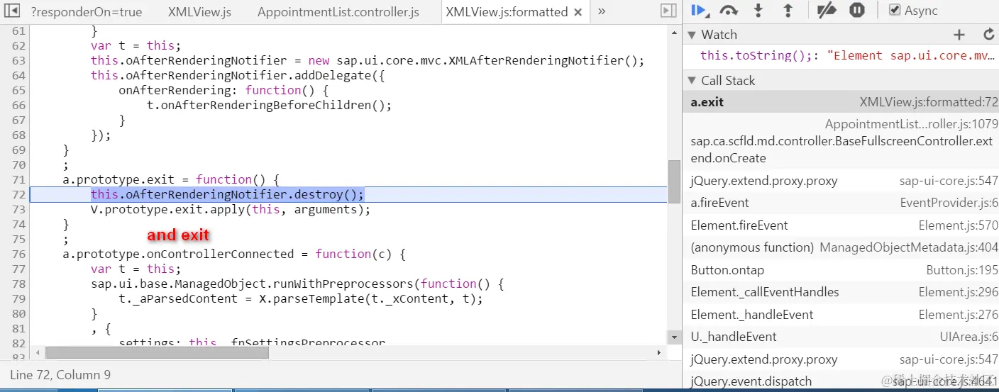
Task: Select the Element._handleEvent stack frame
Action: click(x=841, y=315)
